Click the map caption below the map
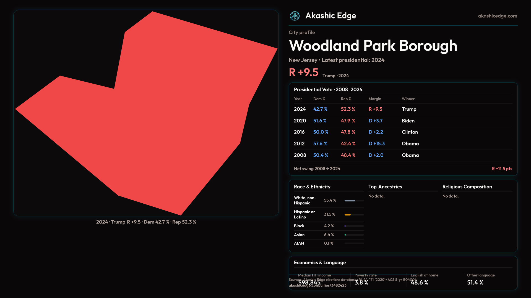 pos(146,222)
